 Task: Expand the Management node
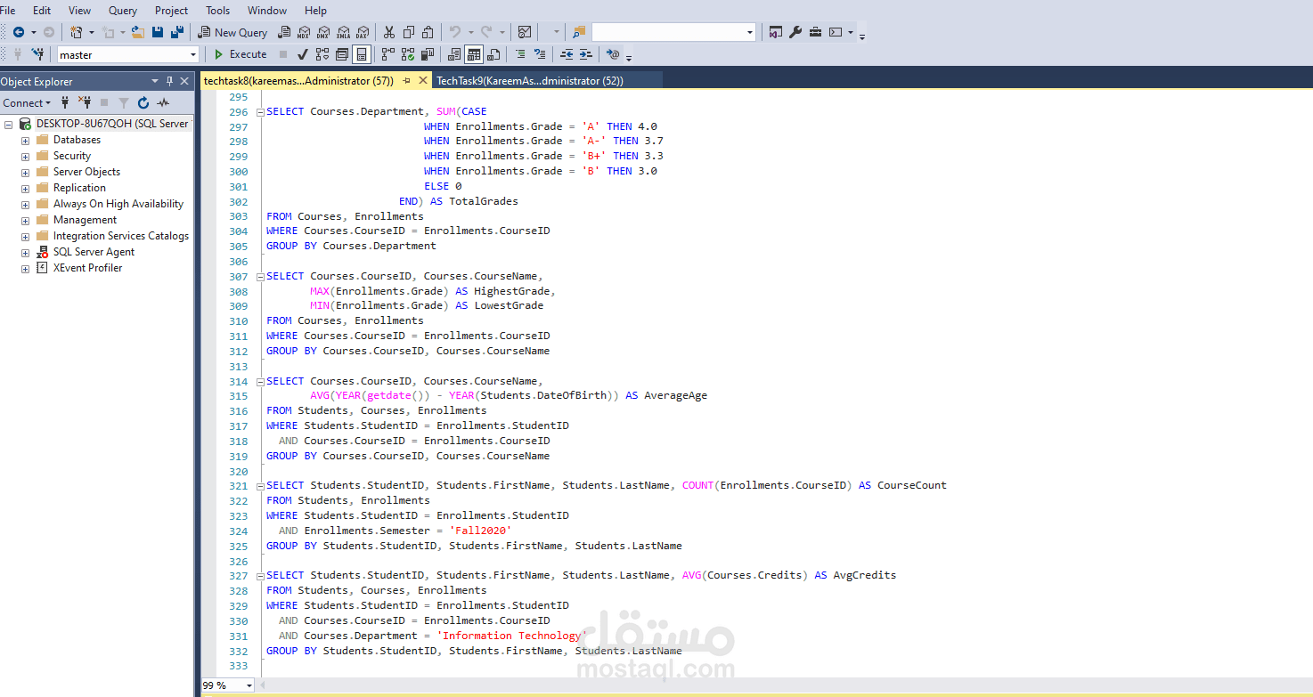(x=25, y=221)
